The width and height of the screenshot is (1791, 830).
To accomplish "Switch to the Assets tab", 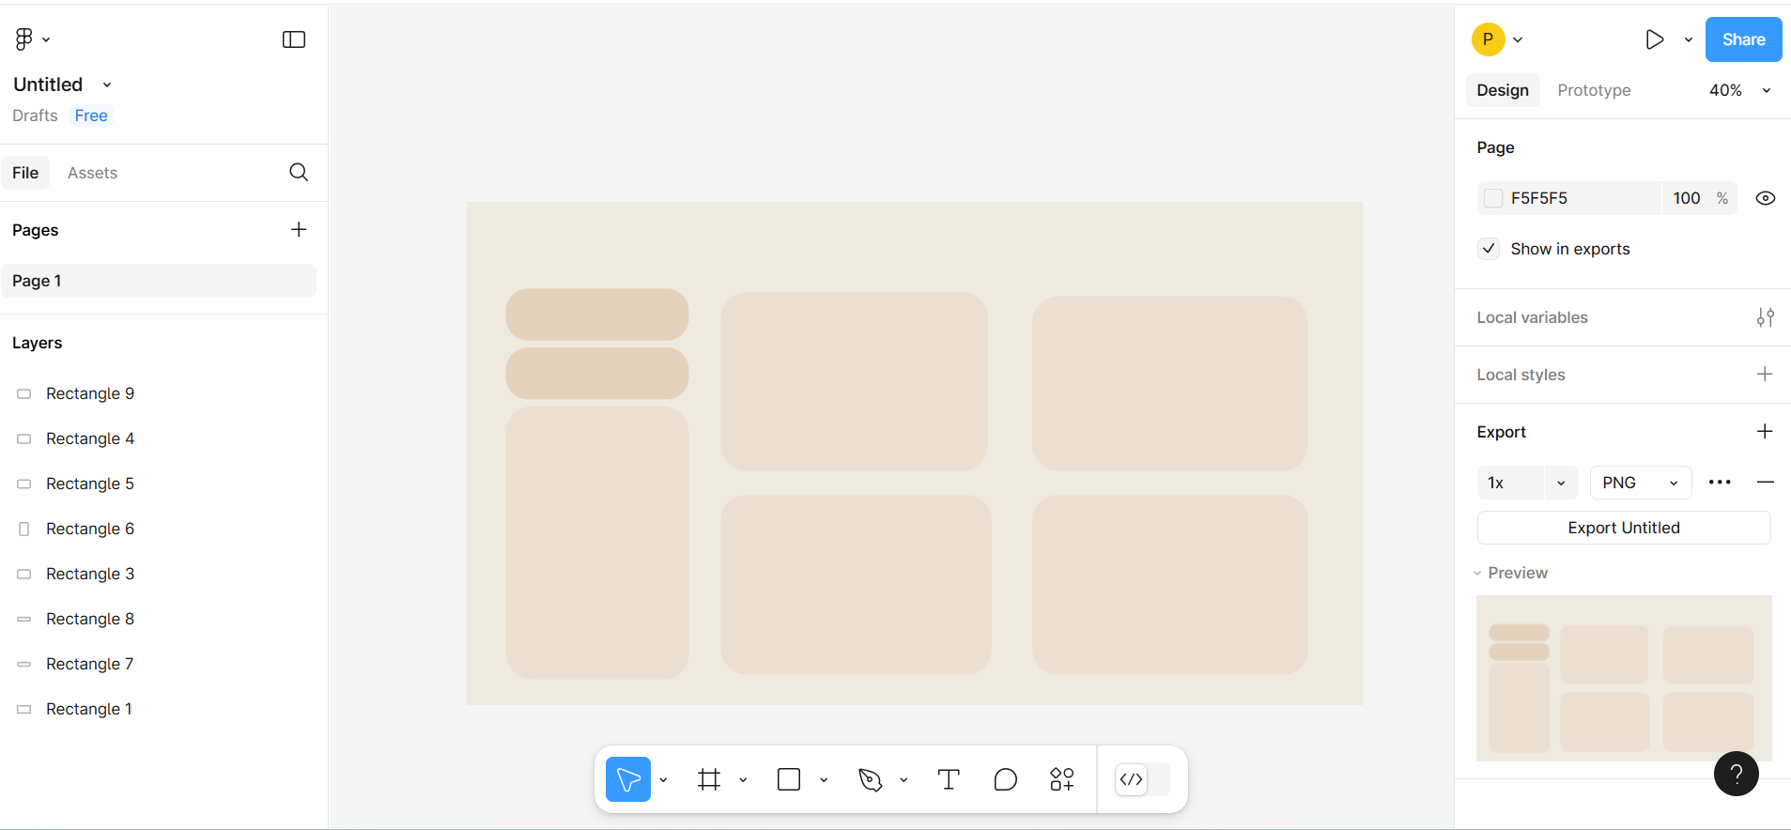I will (x=92, y=173).
